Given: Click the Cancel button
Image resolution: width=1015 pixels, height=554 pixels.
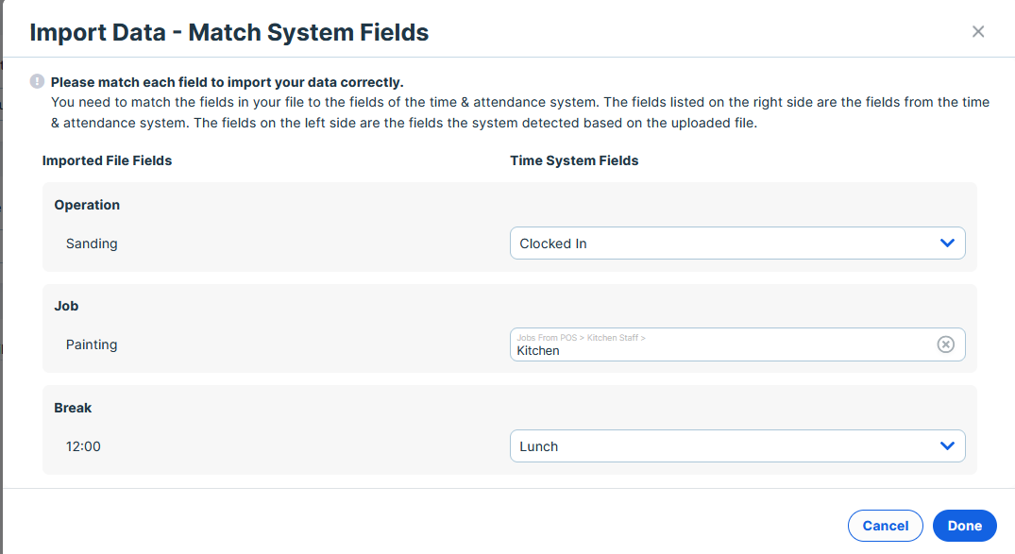Looking at the screenshot, I should tap(885, 526).
